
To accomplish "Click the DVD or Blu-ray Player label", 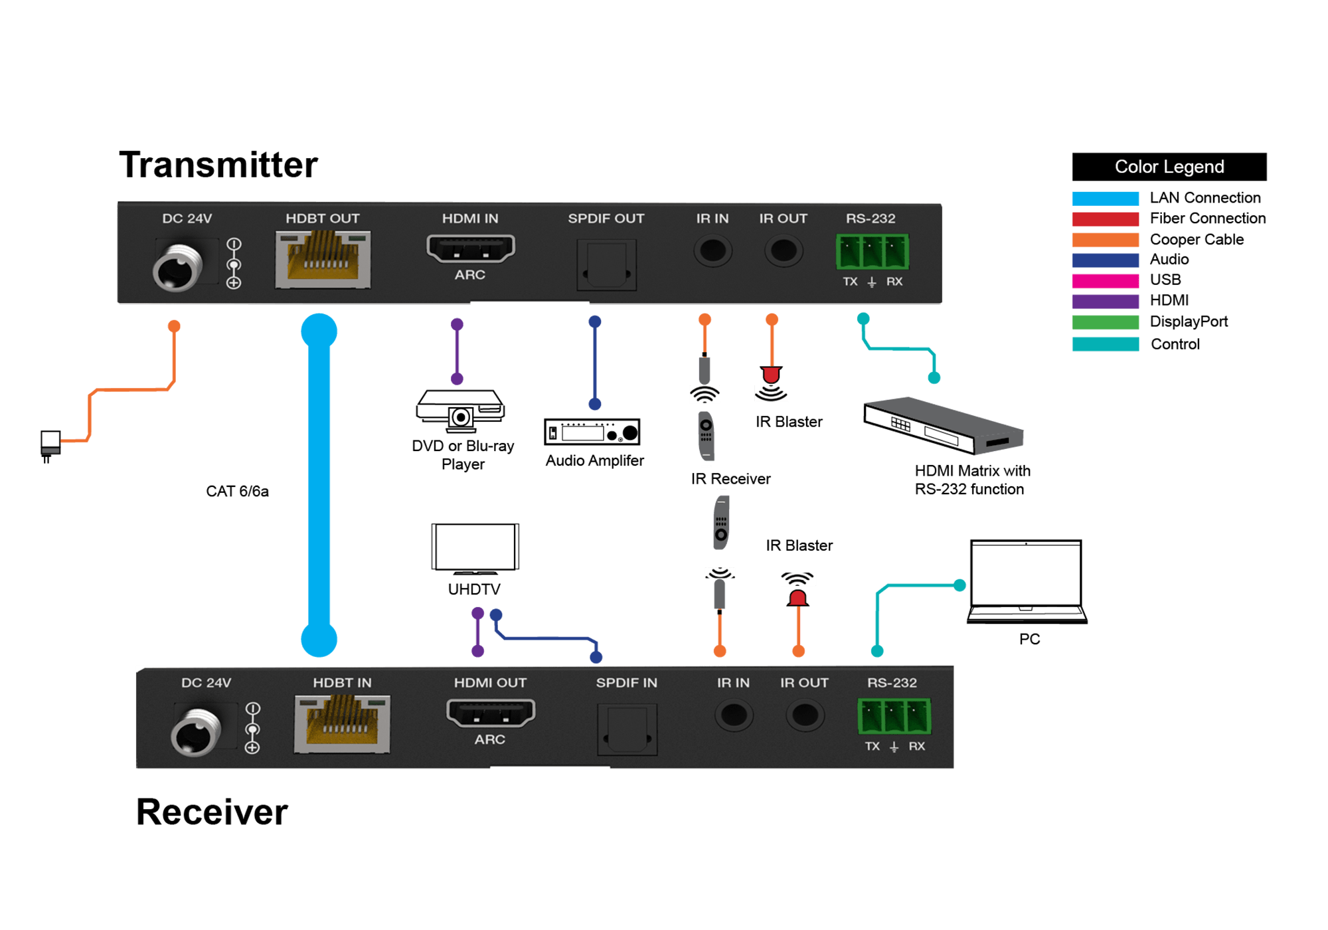I will [x=463, y=455].
